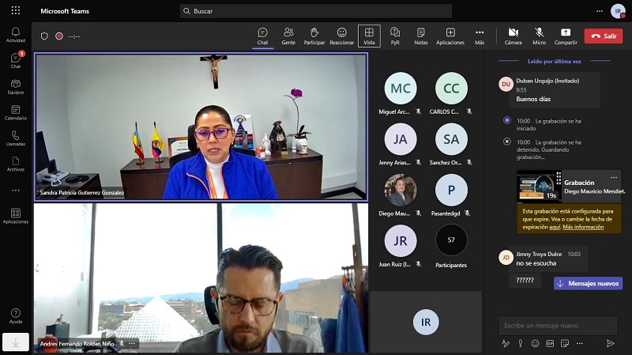Open Aplicaciones in the left sidebar
Image resolution: width=632 pixels, height=355 pixels.
(x=16, y=216)
